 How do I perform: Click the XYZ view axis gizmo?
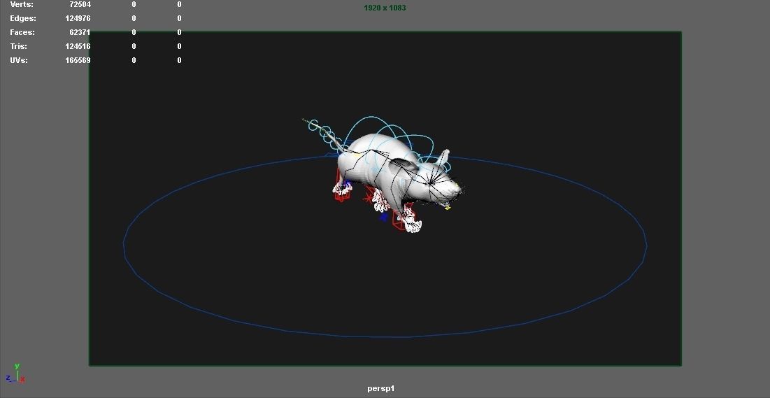[15, 374]
